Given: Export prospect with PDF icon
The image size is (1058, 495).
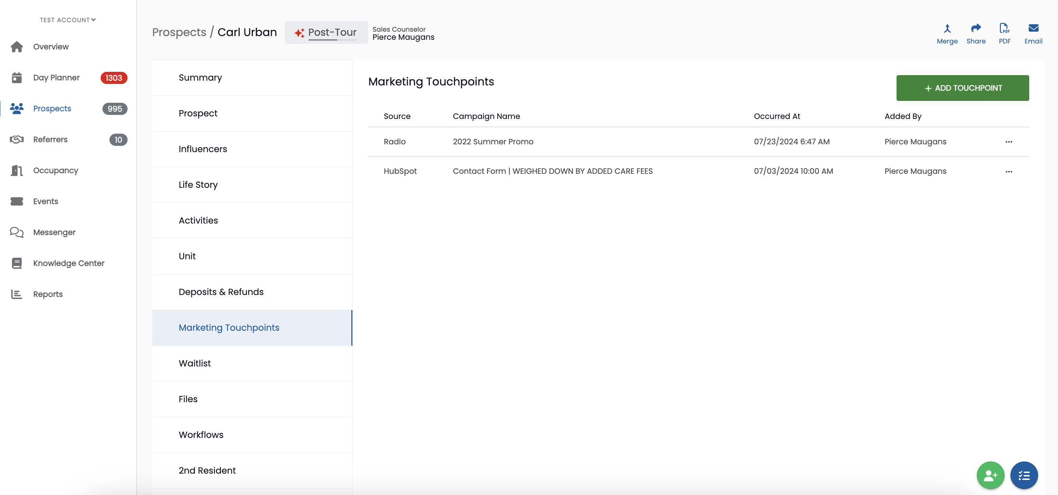Looking at the screenshot, I should [x=1004, y=28].
